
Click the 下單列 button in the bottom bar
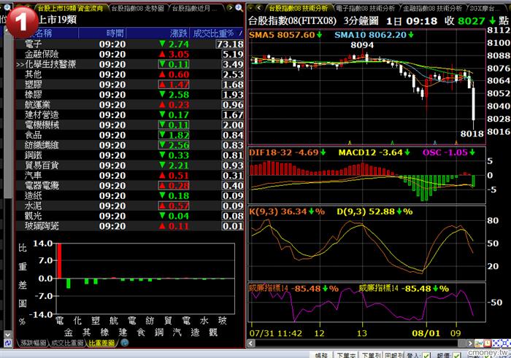(371, 355)
